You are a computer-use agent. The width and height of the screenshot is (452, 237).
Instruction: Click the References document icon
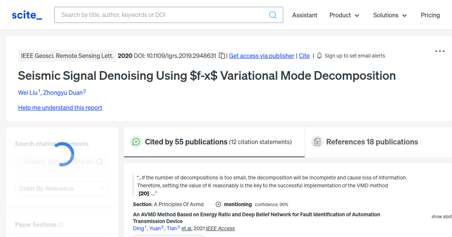tap(317, 142)
